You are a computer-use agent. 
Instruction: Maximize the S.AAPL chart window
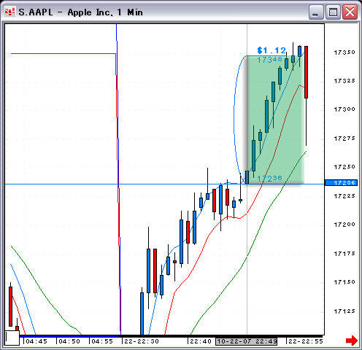[x=333, y=12]
